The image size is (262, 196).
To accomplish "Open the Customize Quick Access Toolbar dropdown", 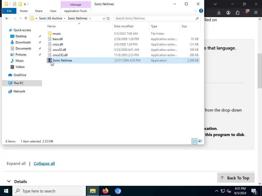I will (x=25, y=4).
